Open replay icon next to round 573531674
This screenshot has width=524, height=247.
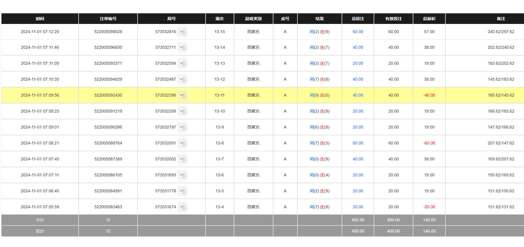(182, 207)
